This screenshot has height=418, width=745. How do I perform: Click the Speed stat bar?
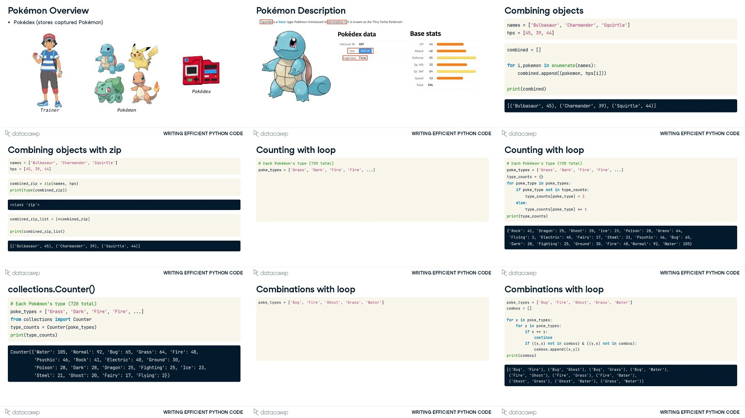[449, 78]
